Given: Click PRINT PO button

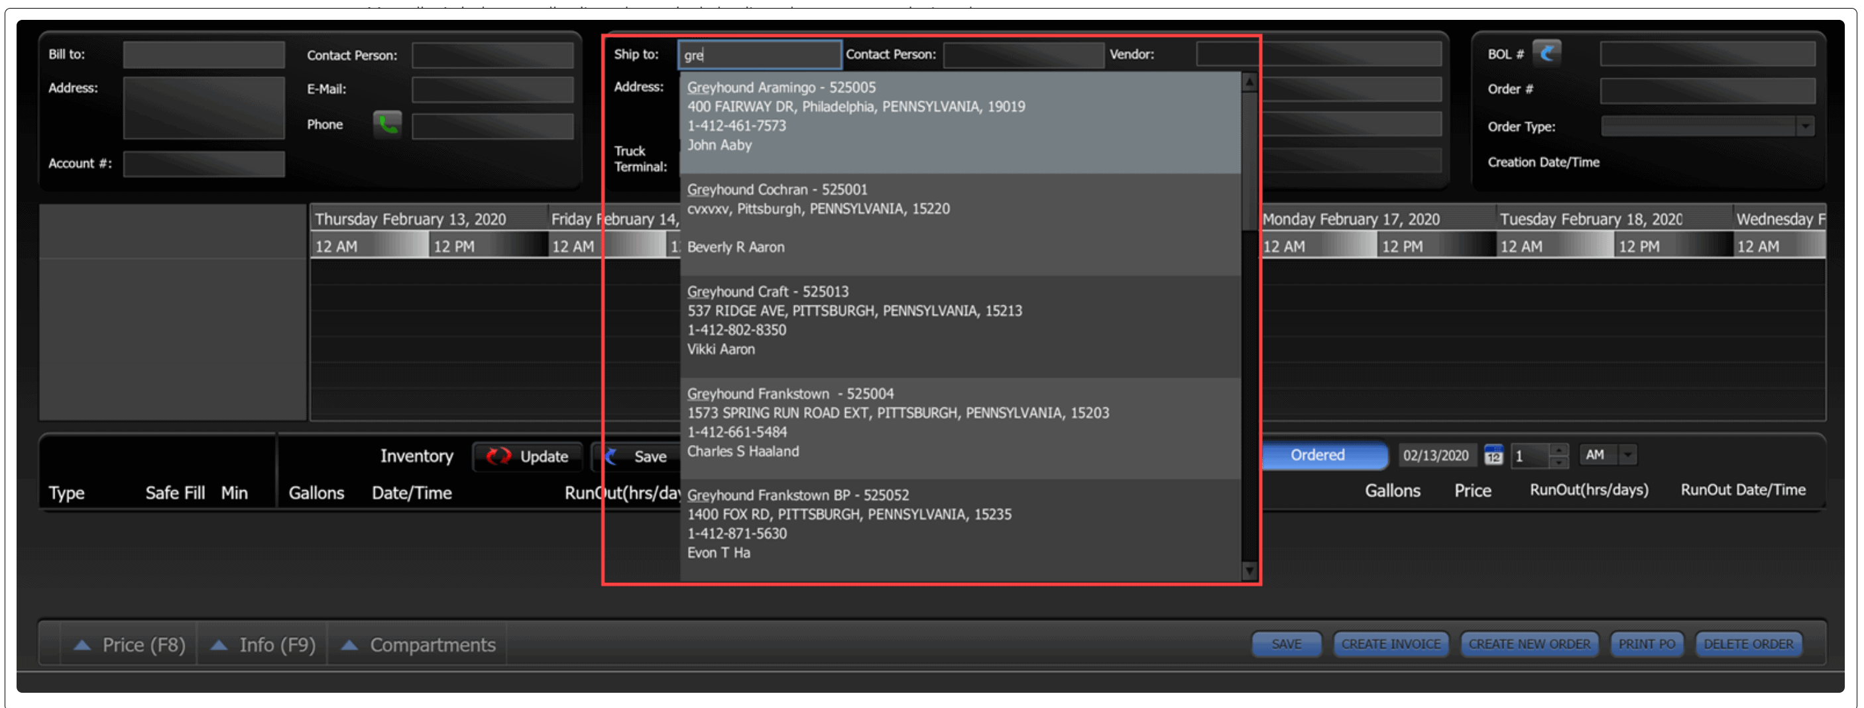Looking at the screenshot, I should click(x=1646, y=644).
